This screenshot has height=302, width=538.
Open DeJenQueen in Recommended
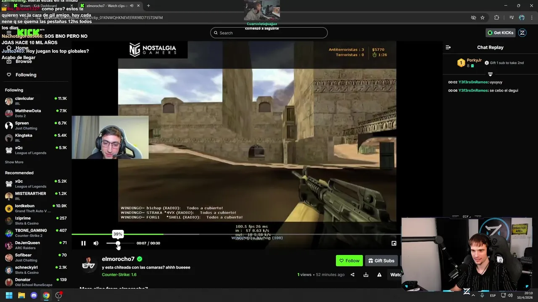click(x=36, y=245)
